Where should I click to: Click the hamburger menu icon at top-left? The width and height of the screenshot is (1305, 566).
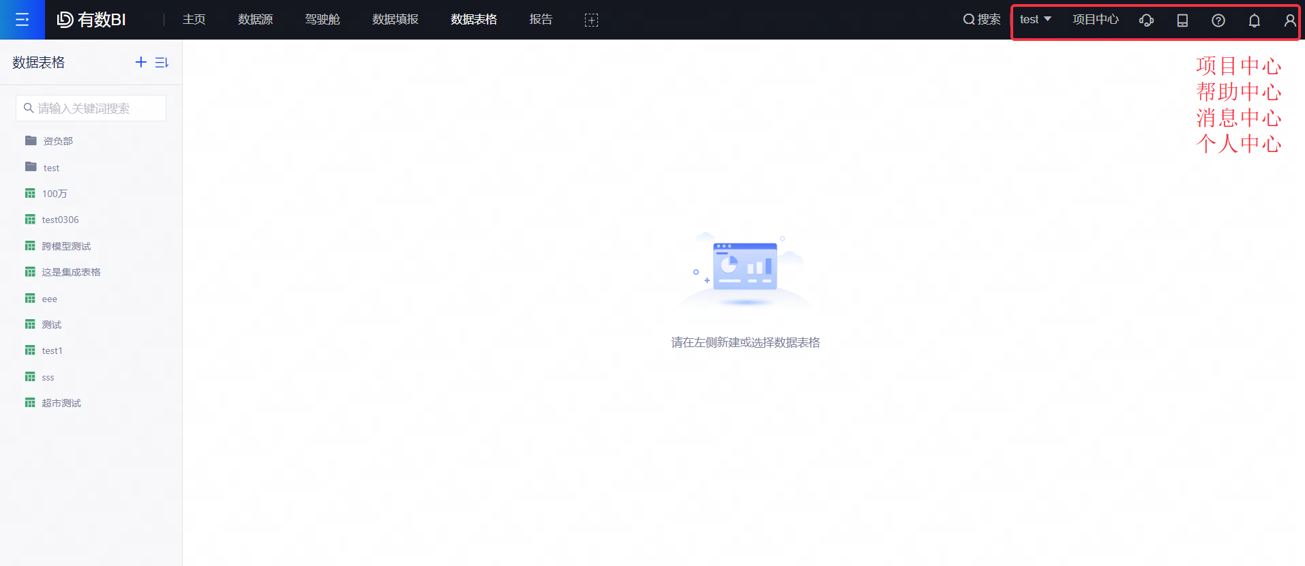(x=22, y=20)
